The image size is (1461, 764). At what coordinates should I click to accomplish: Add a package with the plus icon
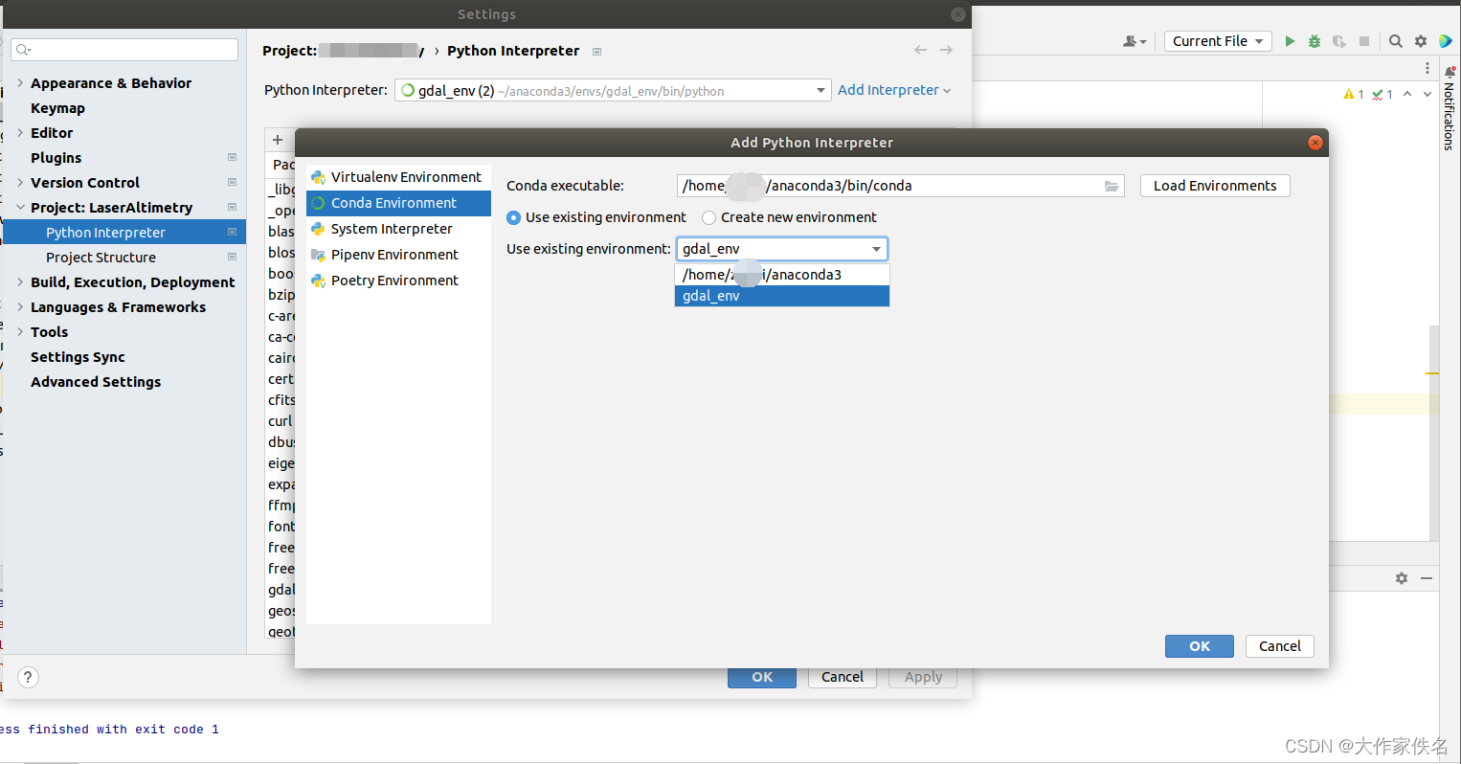[278, 139]
